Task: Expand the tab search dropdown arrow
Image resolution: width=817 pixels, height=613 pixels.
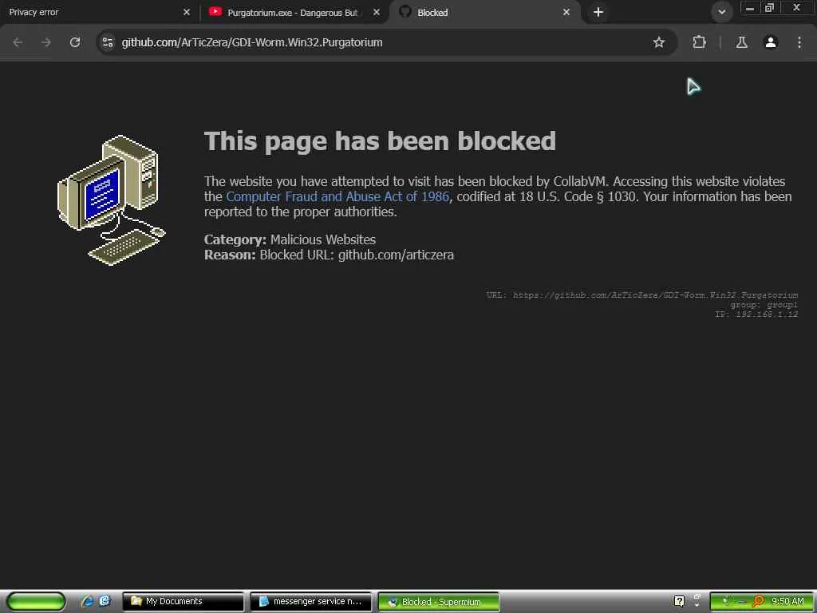Action: [x=721, y=12]
